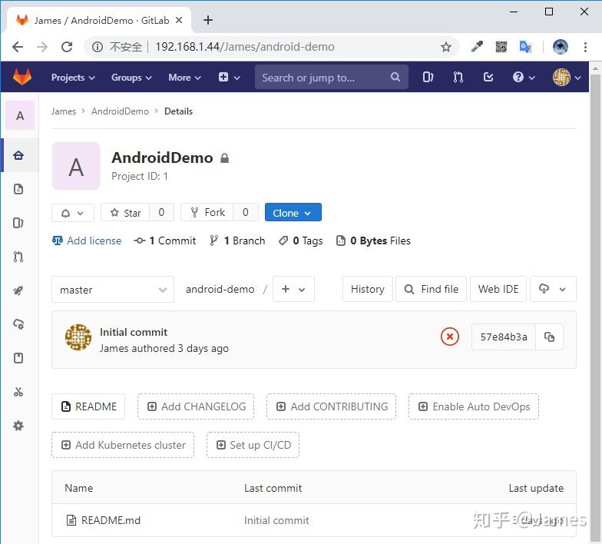Screen dimensions: 602x544
Task: Expand the Groups menu
Action: [x=131, y=77]
